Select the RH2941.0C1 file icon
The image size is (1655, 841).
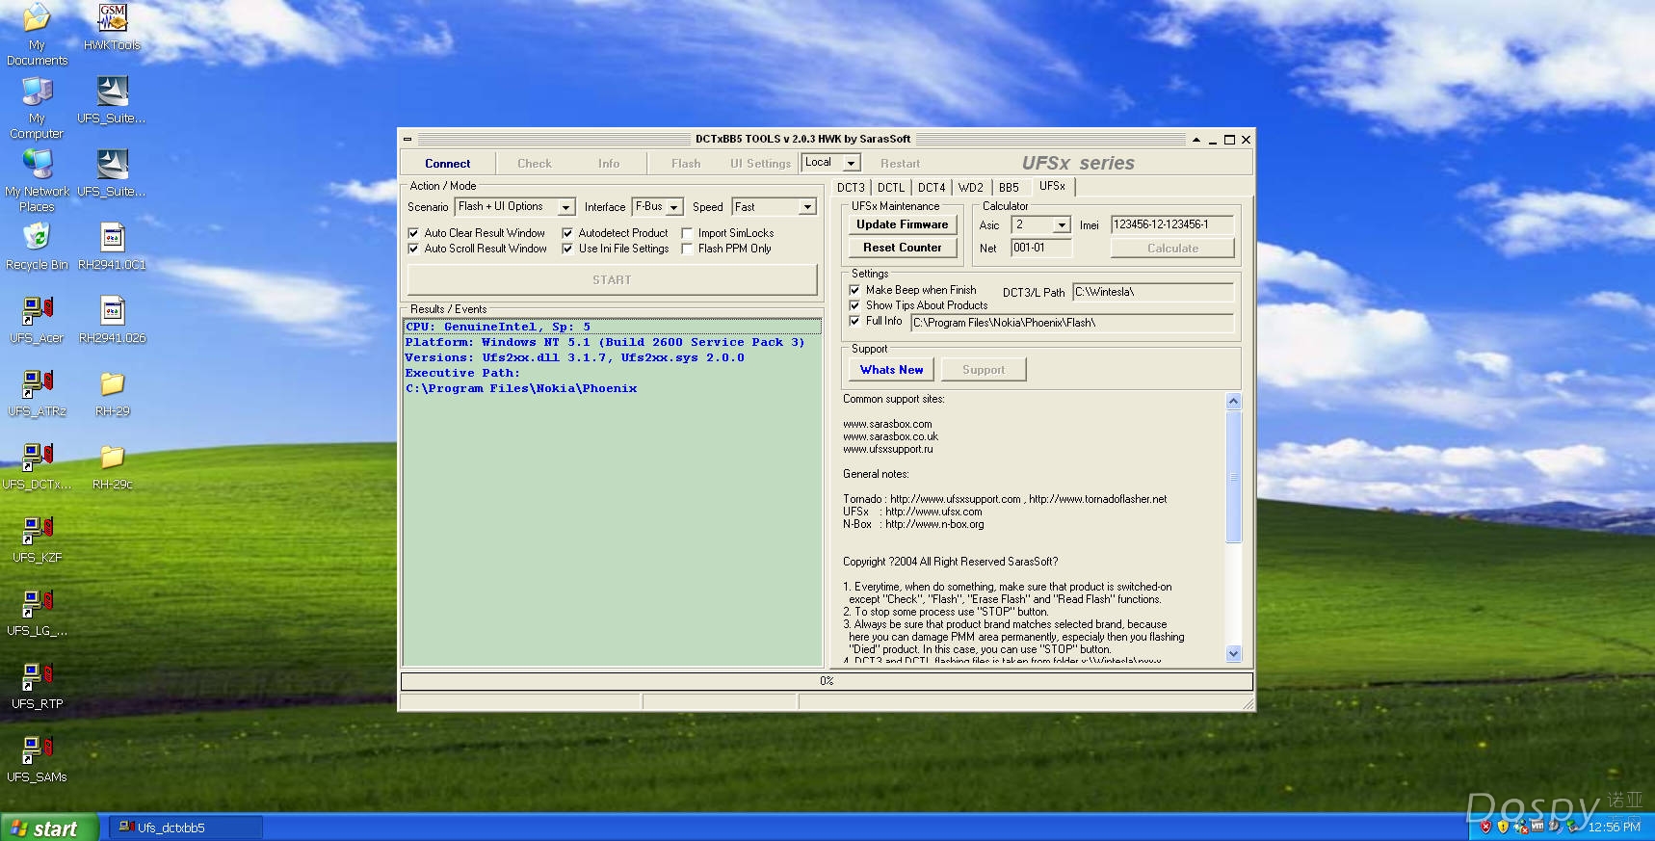pos(112,246)
